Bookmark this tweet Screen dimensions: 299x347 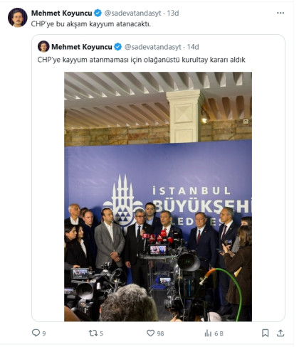coord(265,333)
